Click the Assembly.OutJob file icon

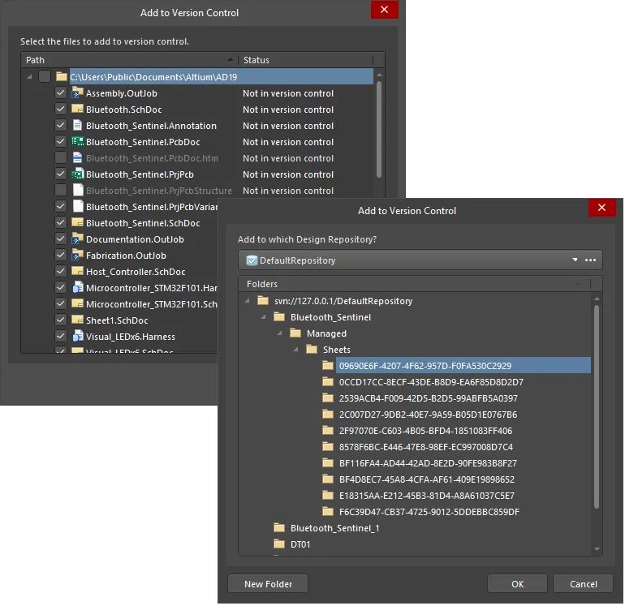click(77, 93)
